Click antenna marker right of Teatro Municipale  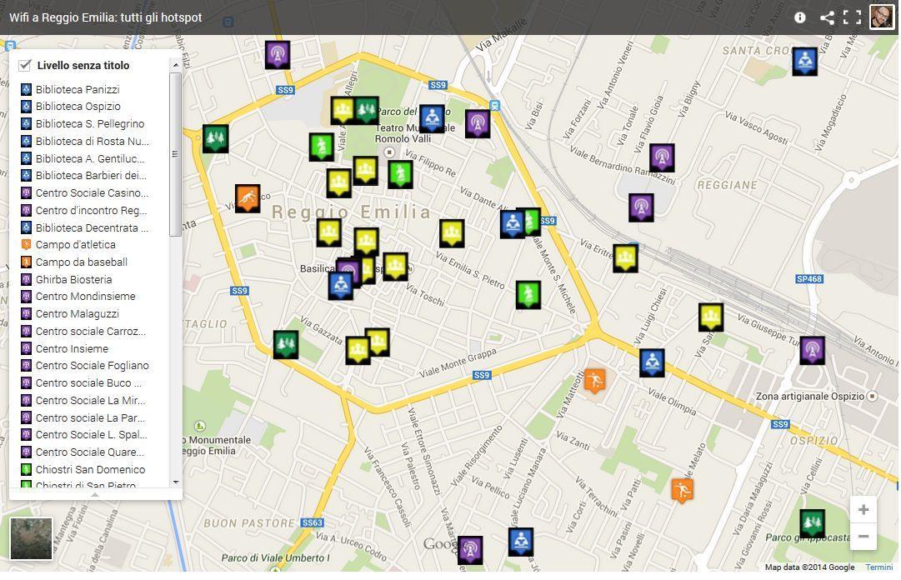coord(478,123)
